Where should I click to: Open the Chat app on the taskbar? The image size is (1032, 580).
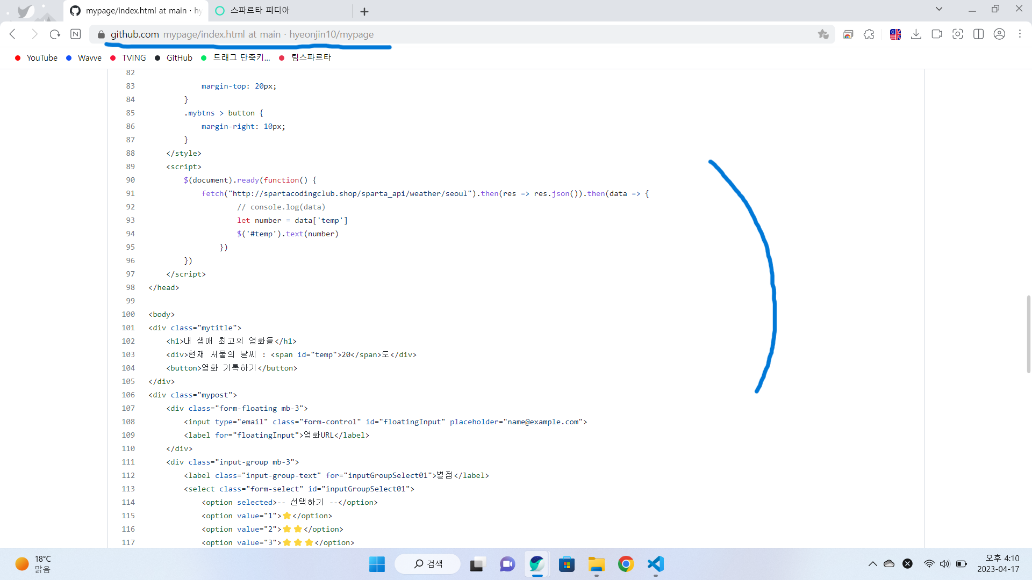point(507,564)
